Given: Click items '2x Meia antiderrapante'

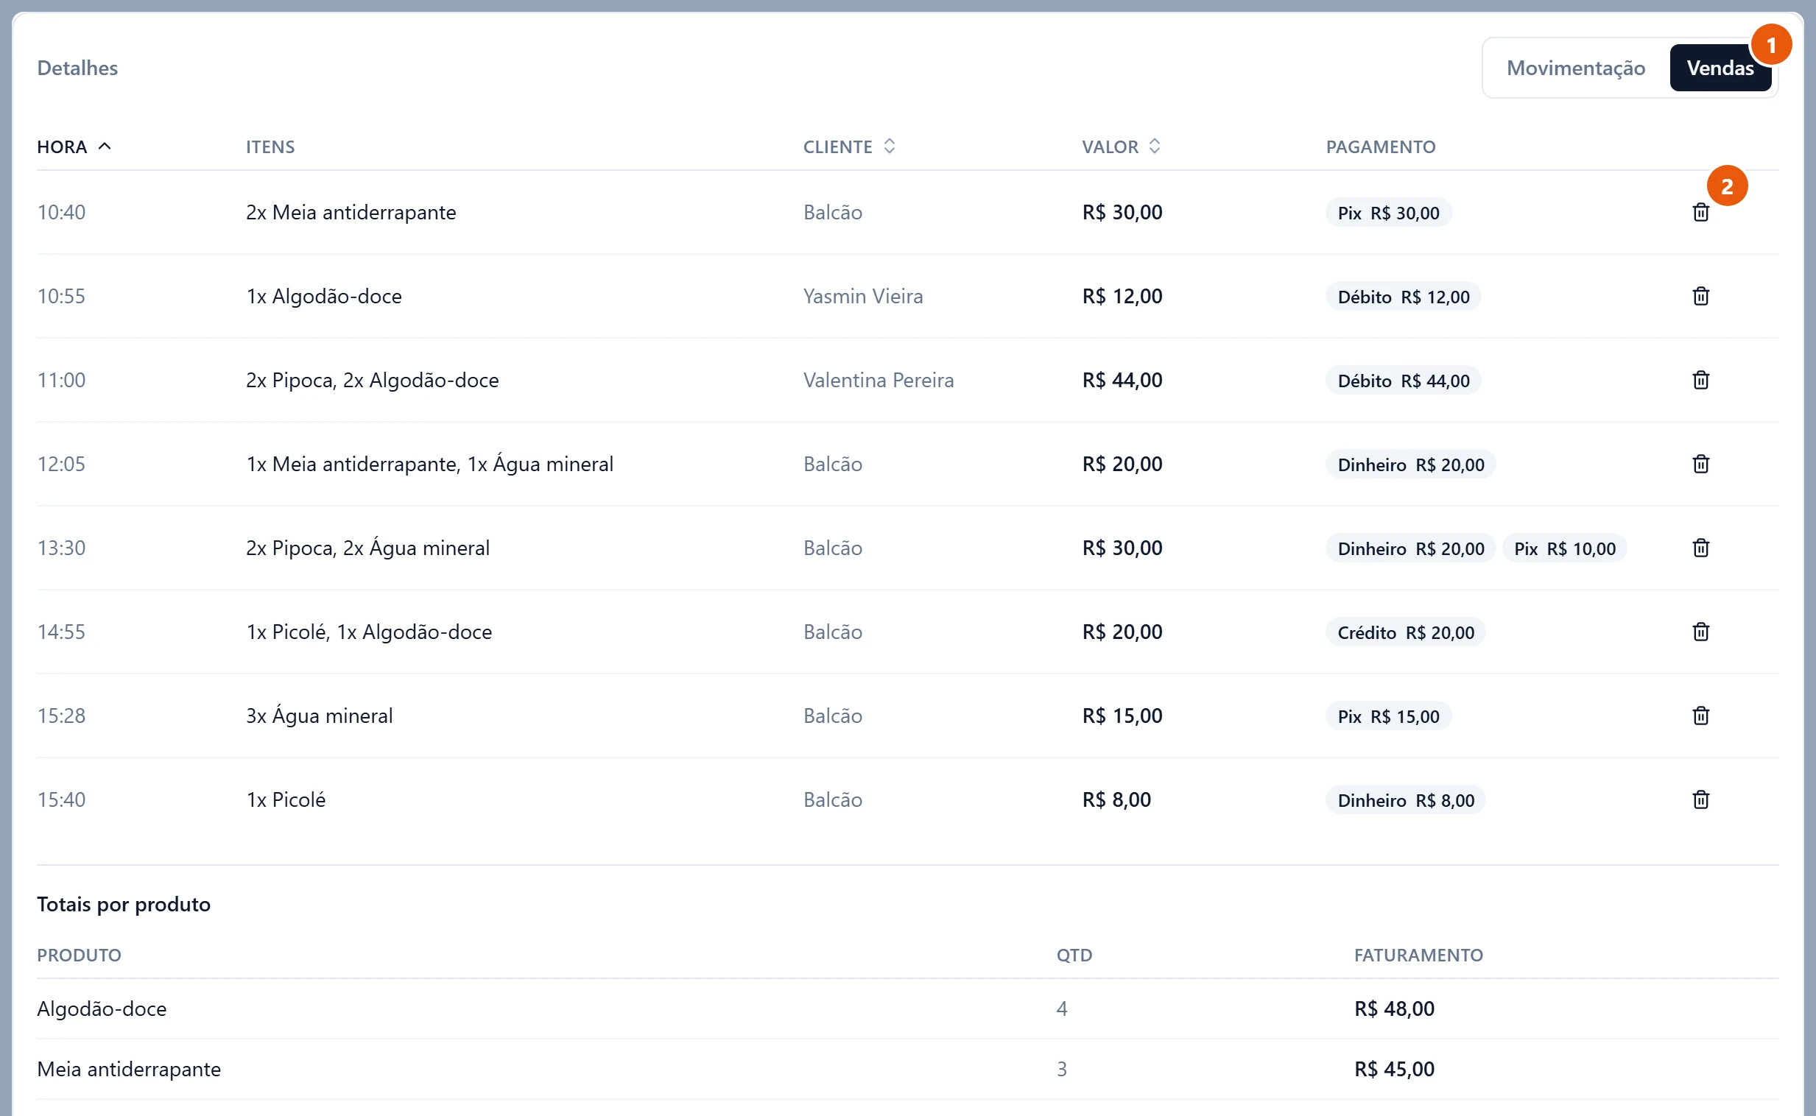Looking at the screenshot, I should 351,213.
